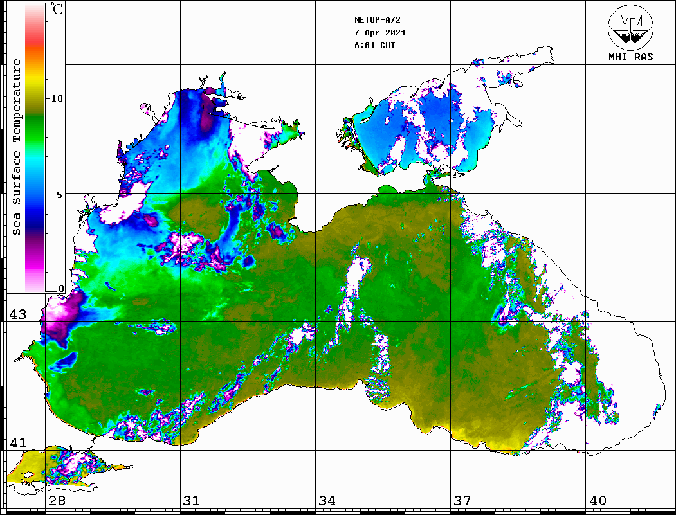The height and width of the screenshot is (515, 676).
Task: Click the longitude label '34'
Action: pos(327,500)
